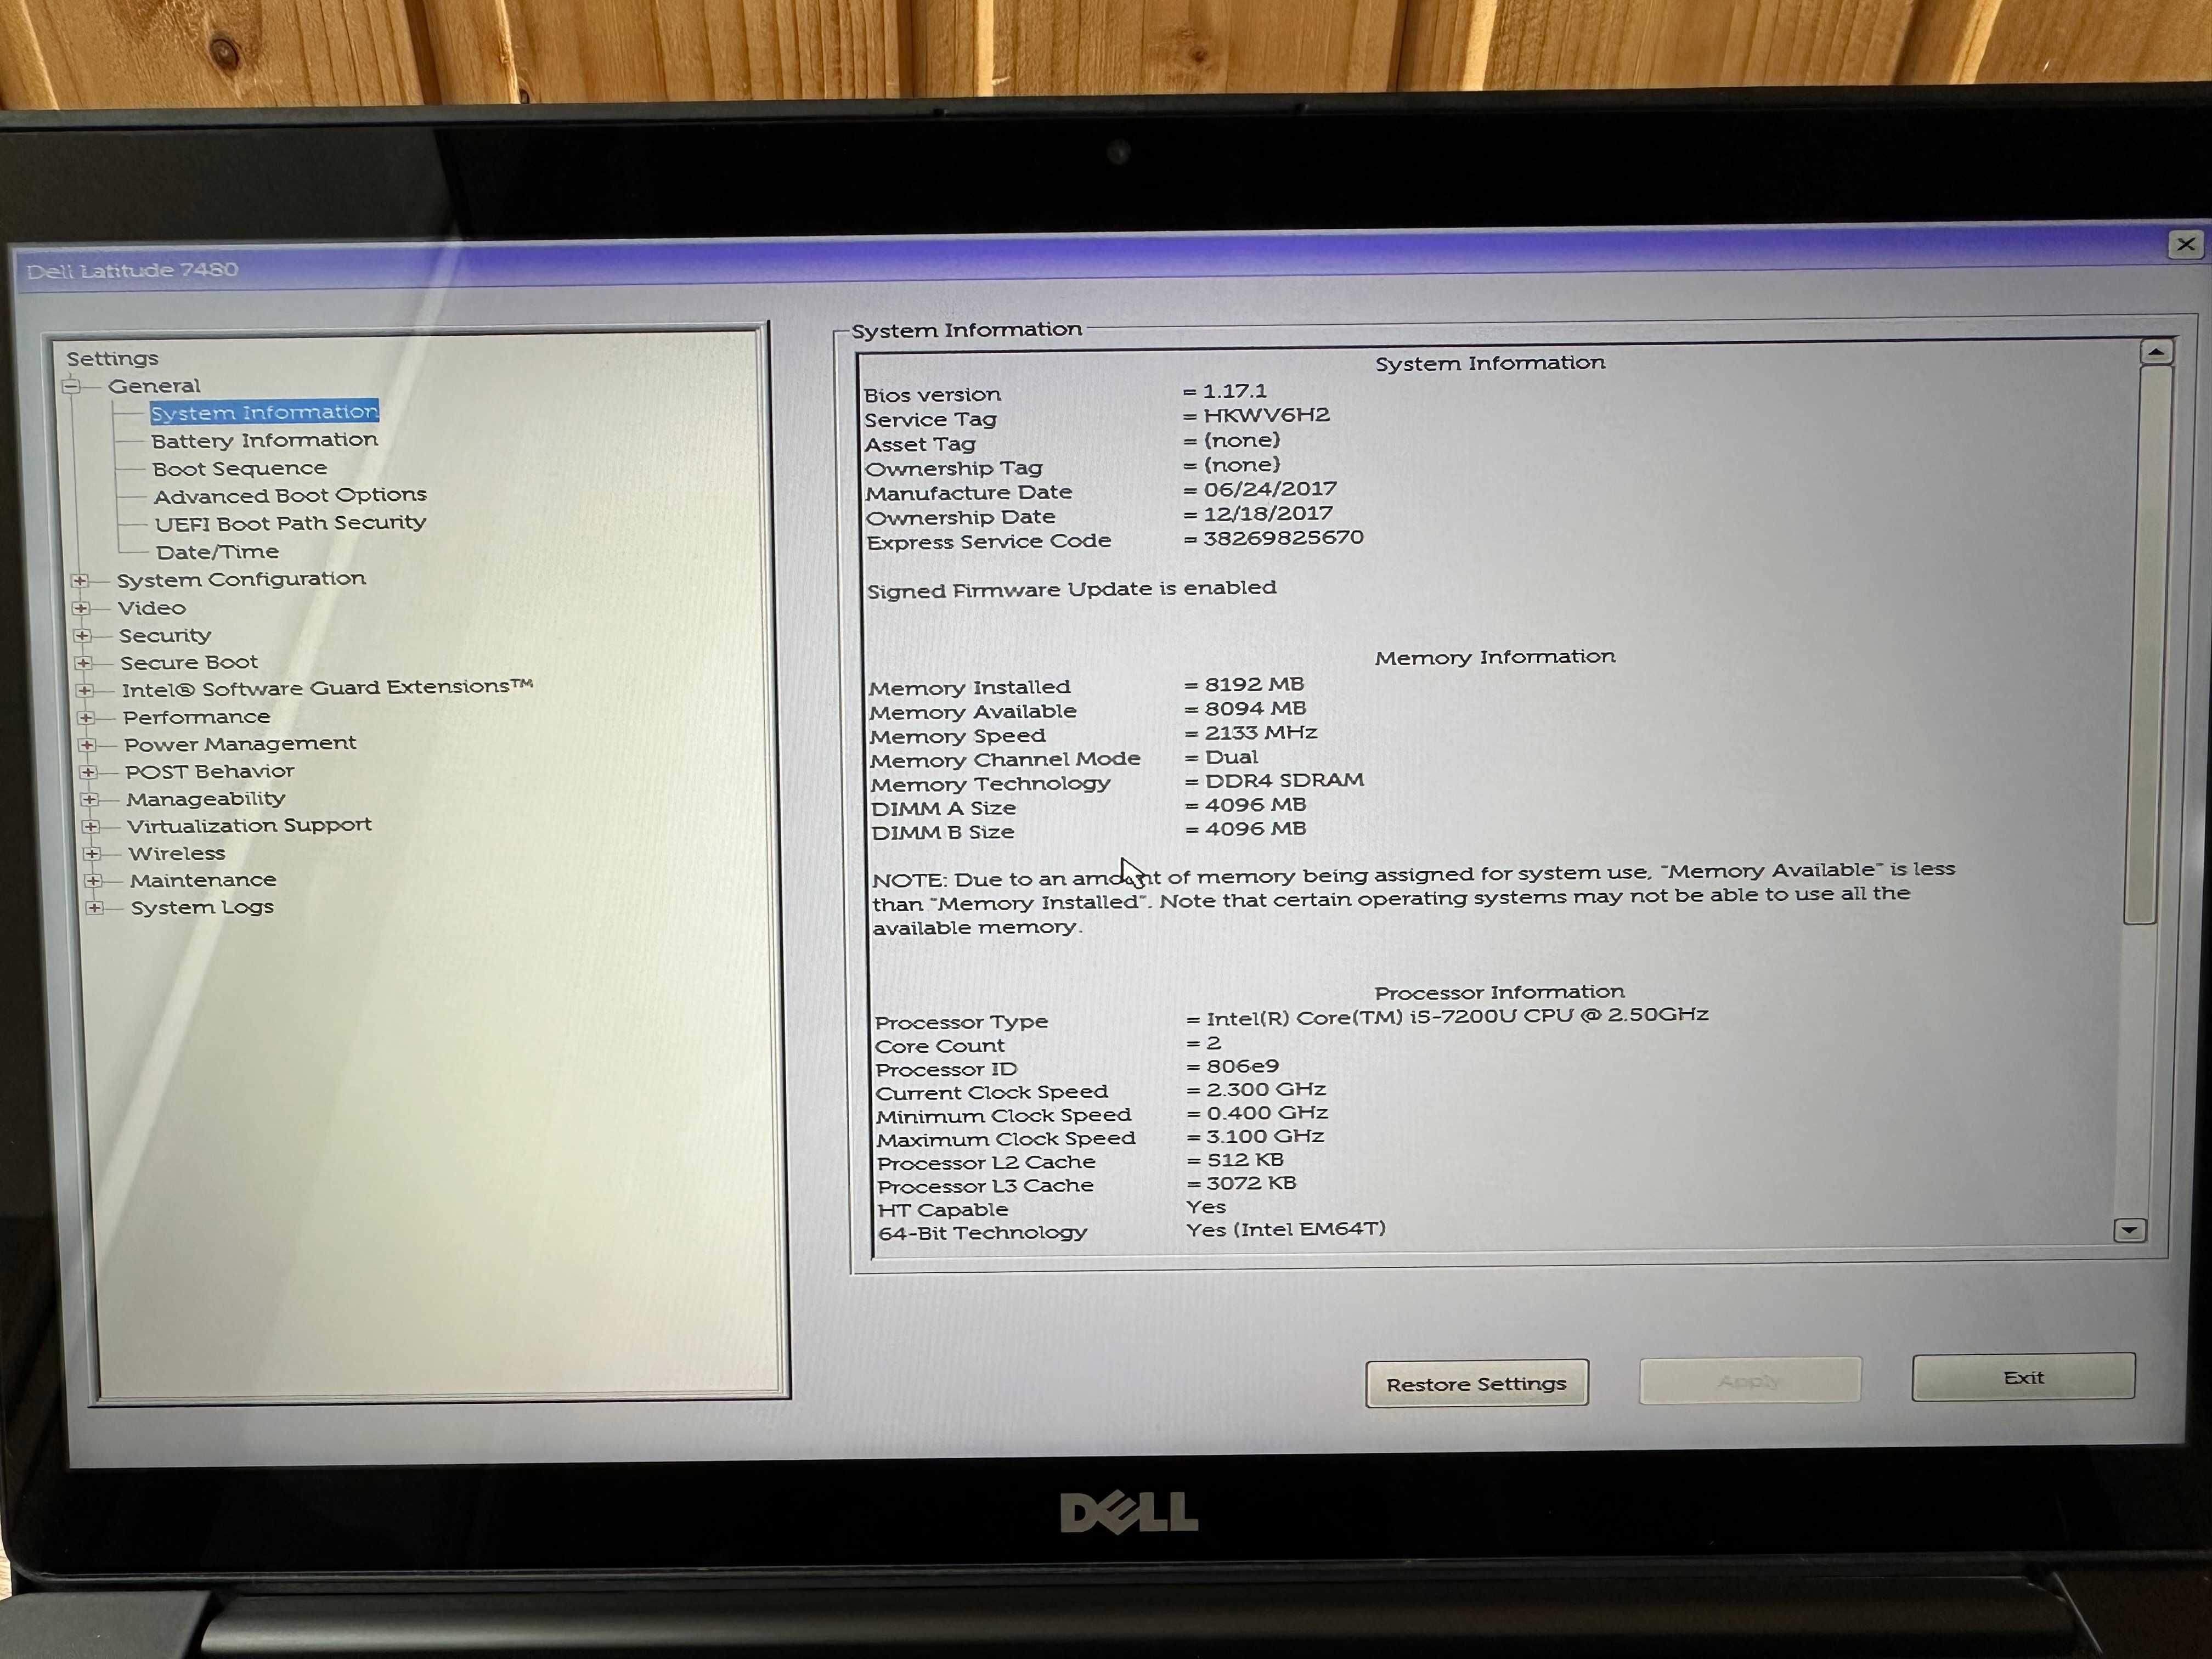
Task: Select the Wireless label
Action: click(x=177, y=853)
